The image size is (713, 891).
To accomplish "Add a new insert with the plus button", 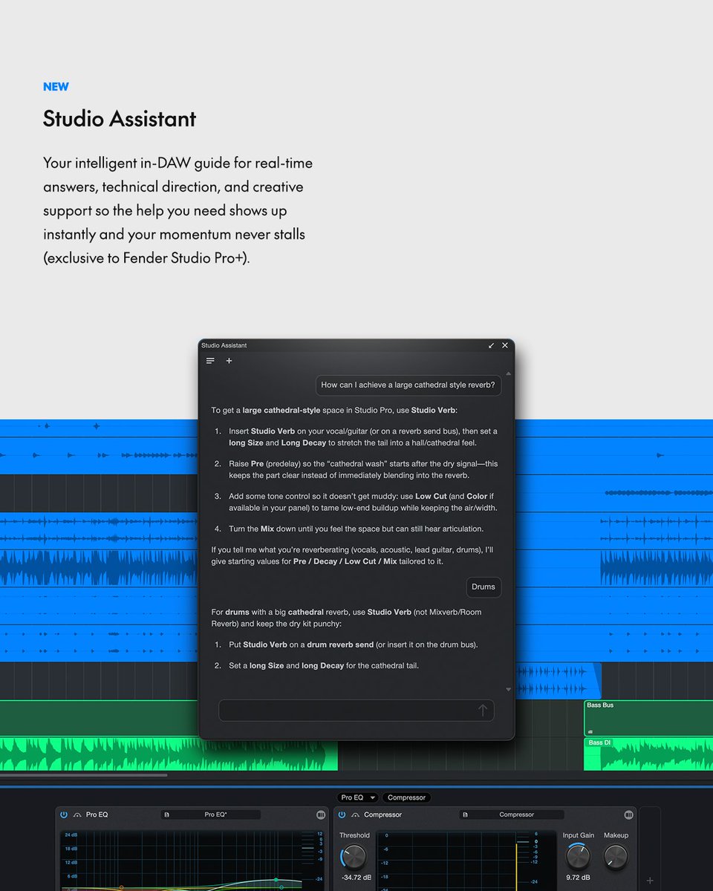I will [650, 881].
